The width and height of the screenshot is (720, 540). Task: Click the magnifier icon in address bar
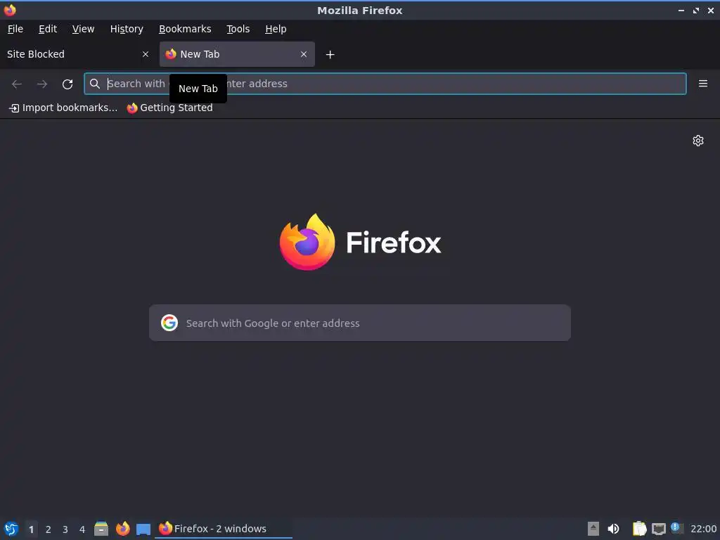point(95,84)
